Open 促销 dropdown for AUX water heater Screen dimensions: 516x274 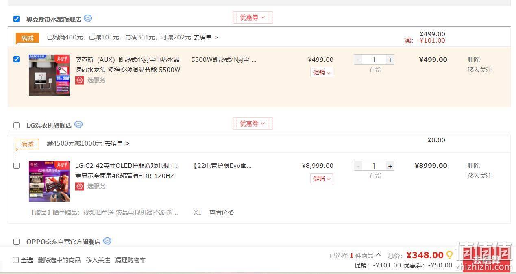(322, 72)
